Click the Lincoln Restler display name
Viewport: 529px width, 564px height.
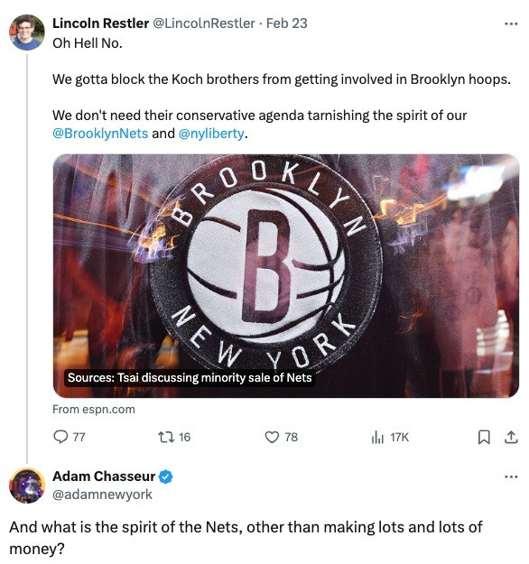(x=100, y=23)
